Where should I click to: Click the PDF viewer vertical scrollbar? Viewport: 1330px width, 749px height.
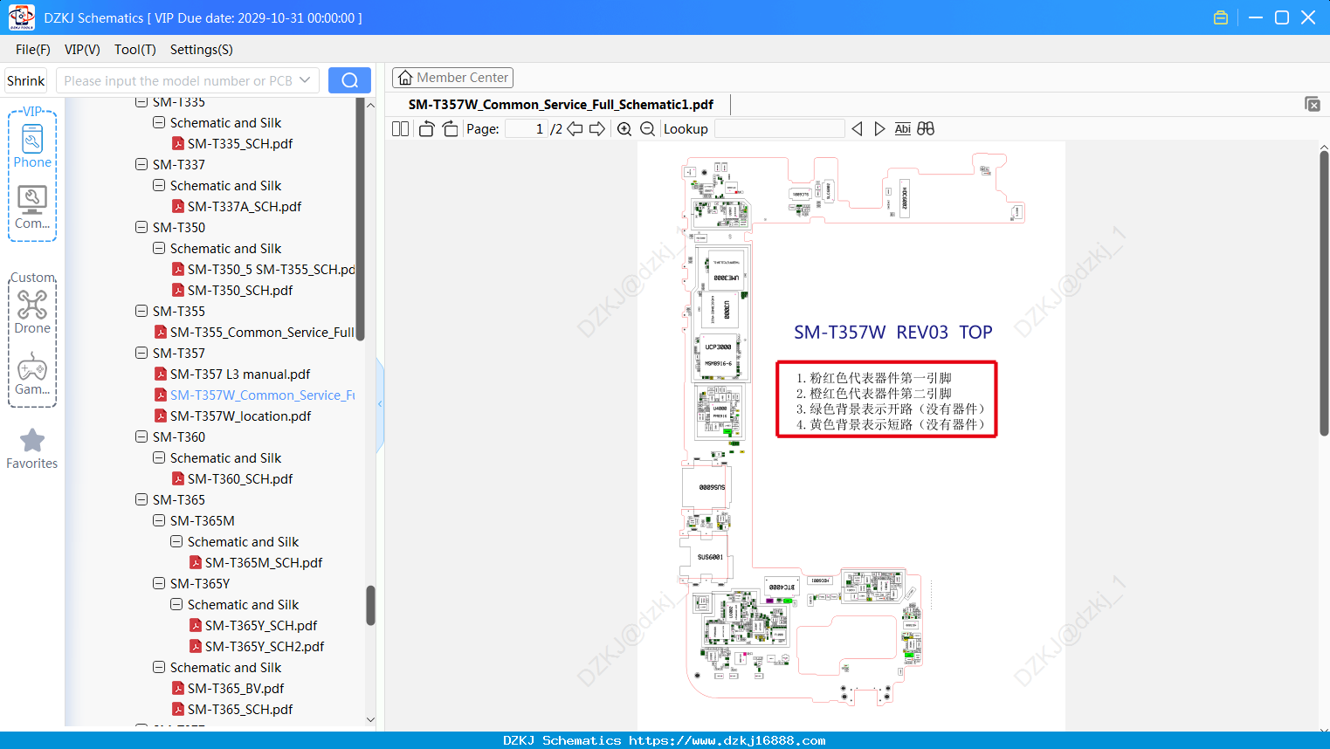[x=1324, y=292]
